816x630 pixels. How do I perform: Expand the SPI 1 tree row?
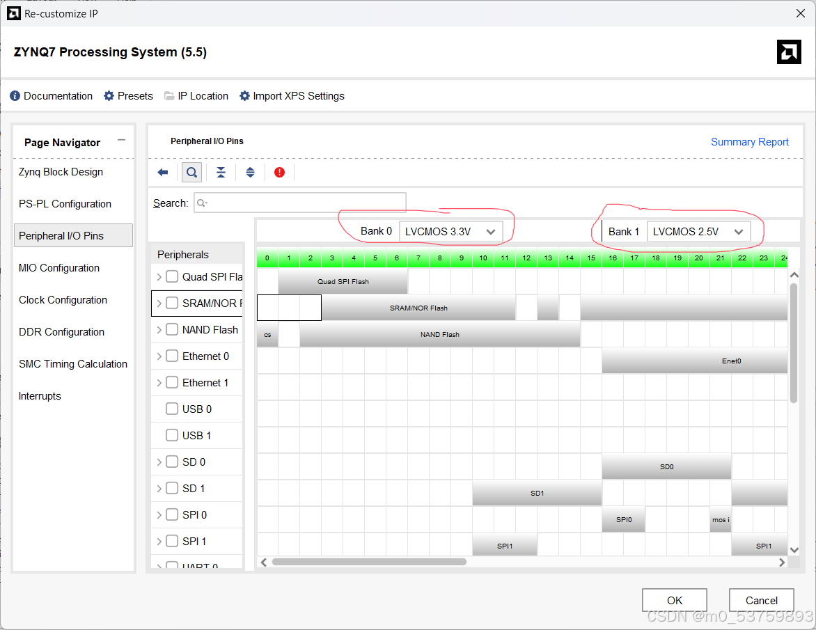pos(159,542)
